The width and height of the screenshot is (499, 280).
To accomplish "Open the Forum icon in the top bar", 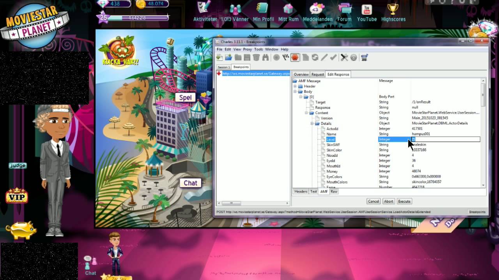I will coord(345,12).
